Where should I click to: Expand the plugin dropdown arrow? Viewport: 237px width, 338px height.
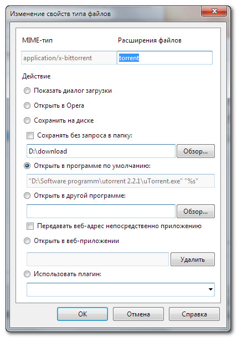210,289
